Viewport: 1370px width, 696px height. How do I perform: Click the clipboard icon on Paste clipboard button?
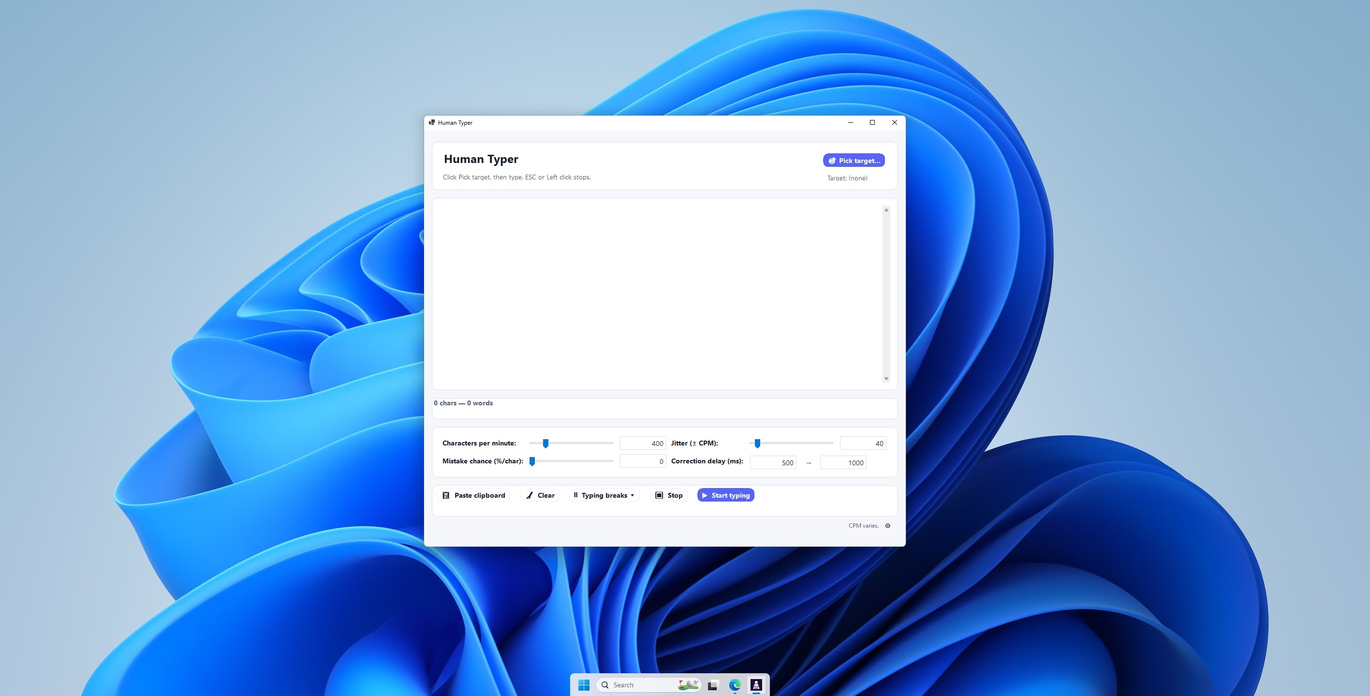click(x=446, y=495)
